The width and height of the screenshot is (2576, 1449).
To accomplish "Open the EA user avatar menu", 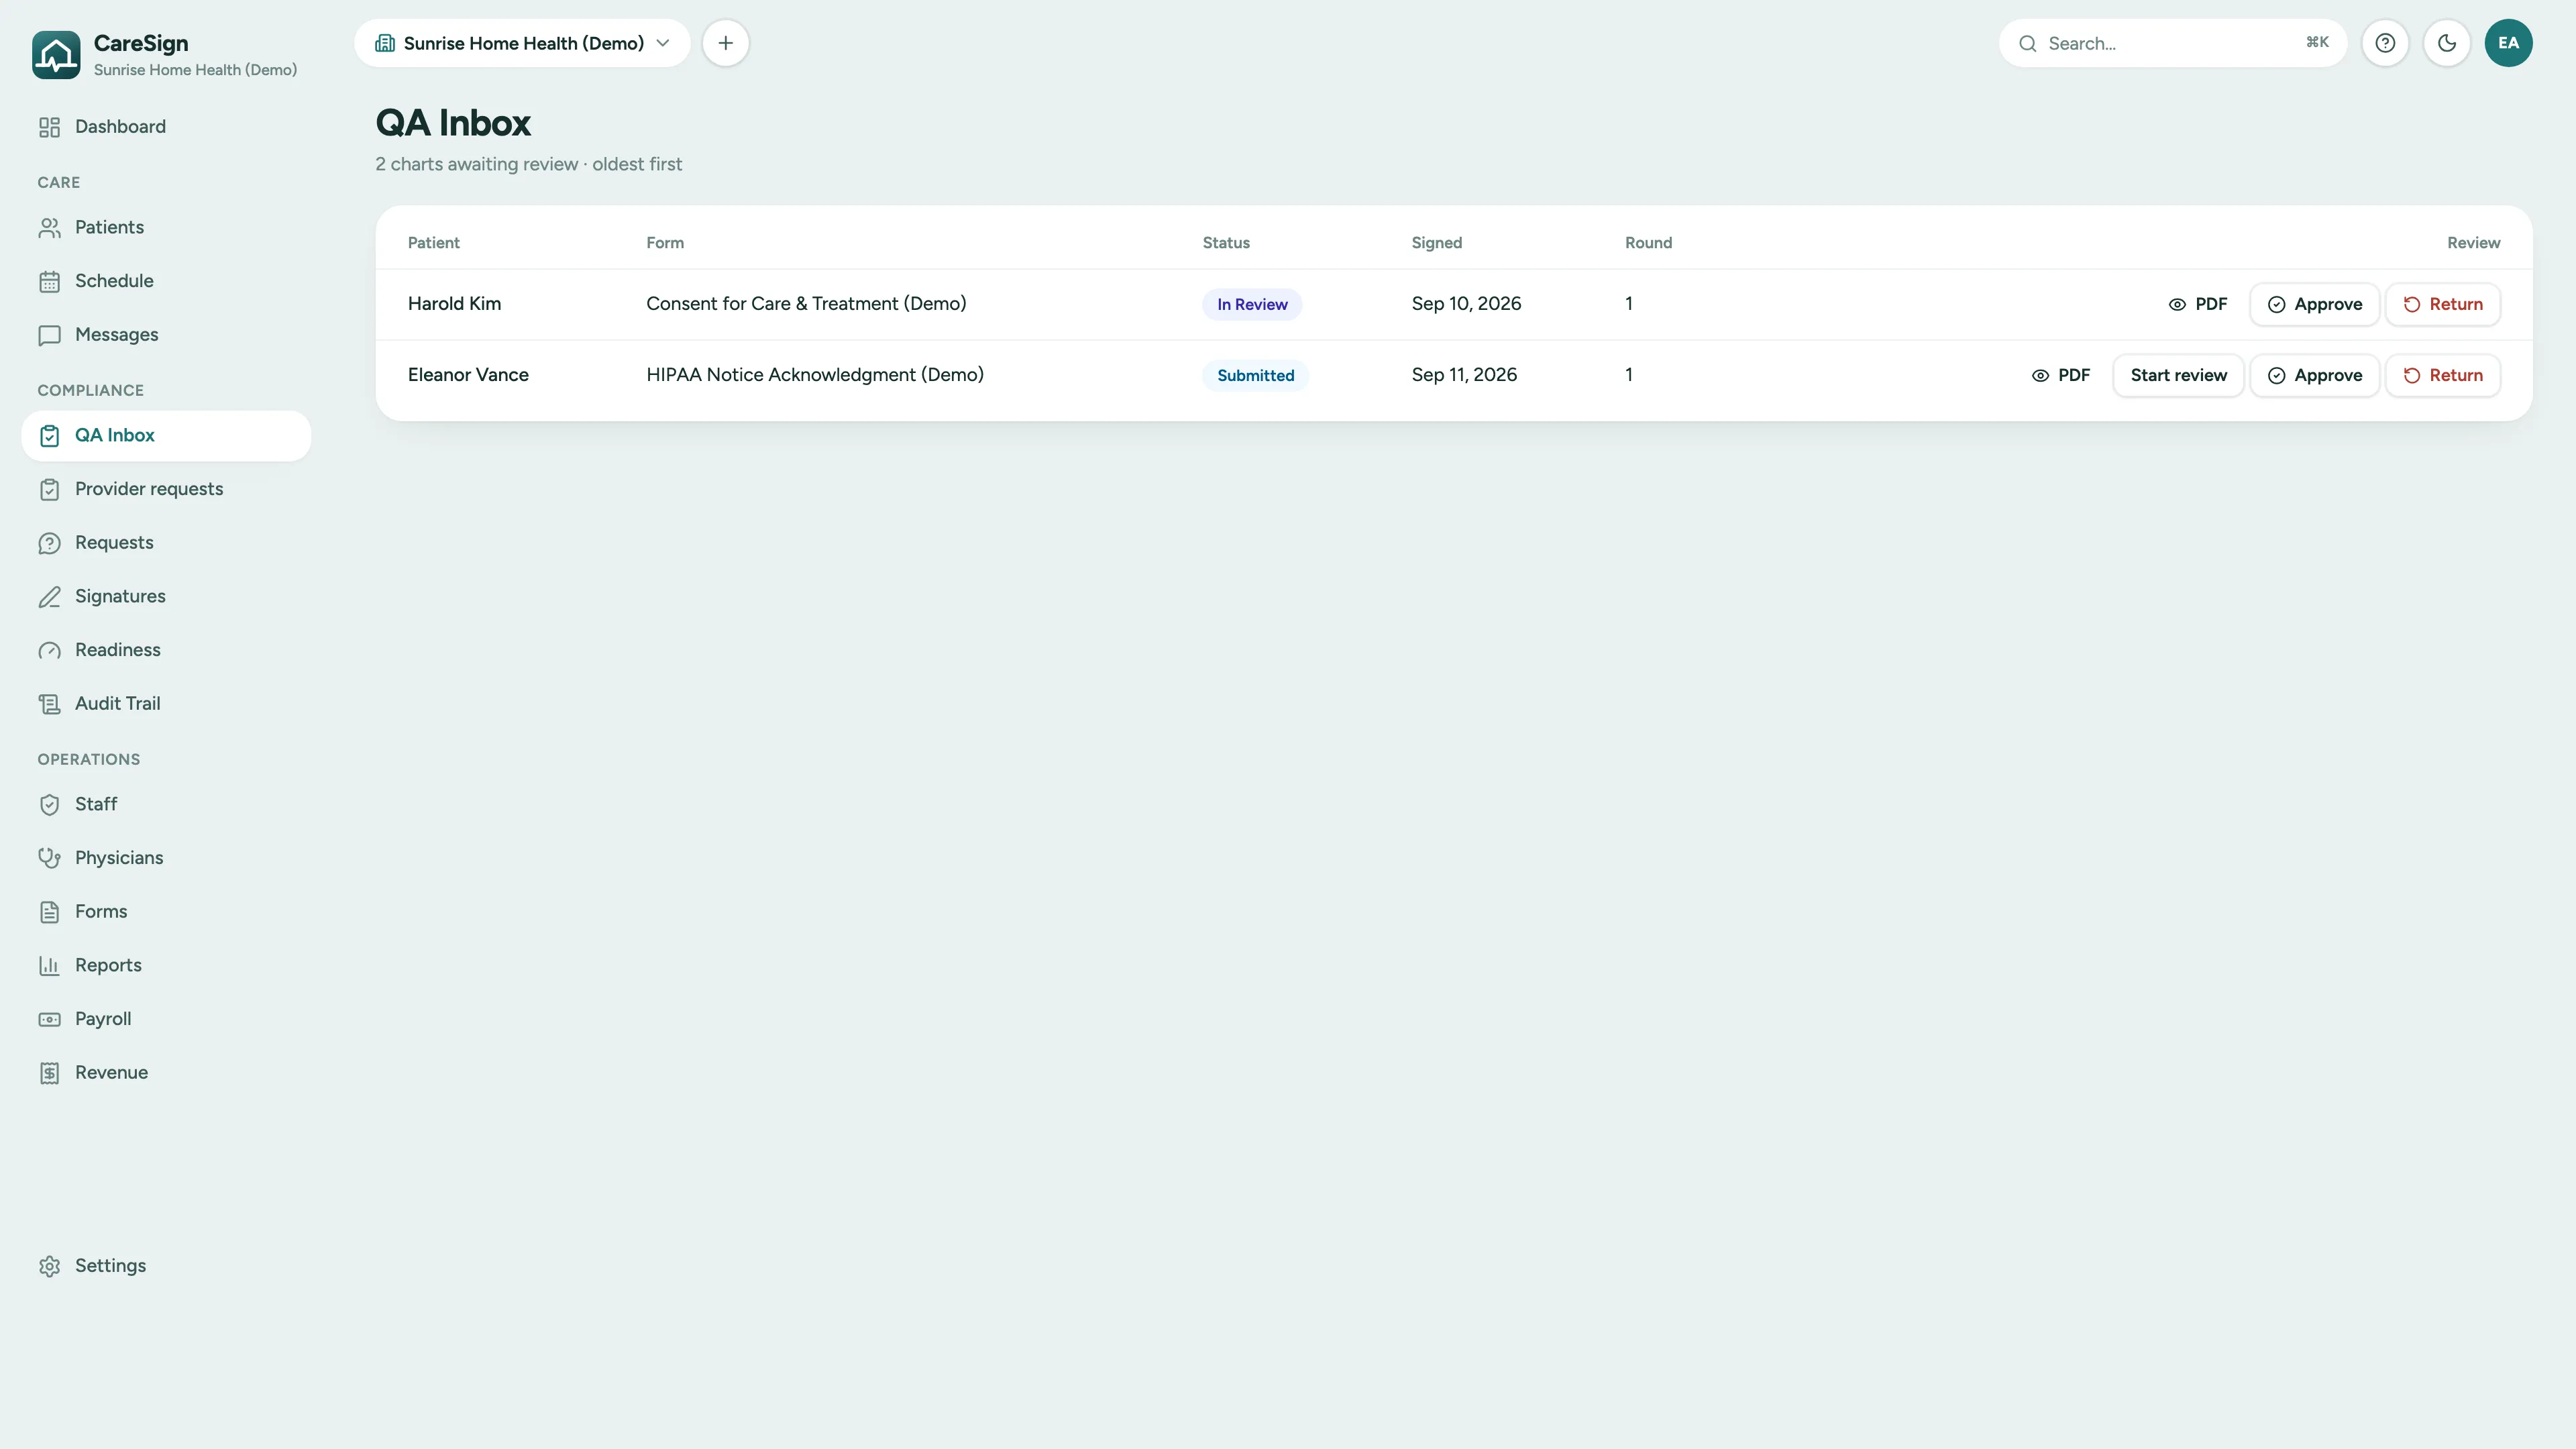I will [x=2508, y=43].
